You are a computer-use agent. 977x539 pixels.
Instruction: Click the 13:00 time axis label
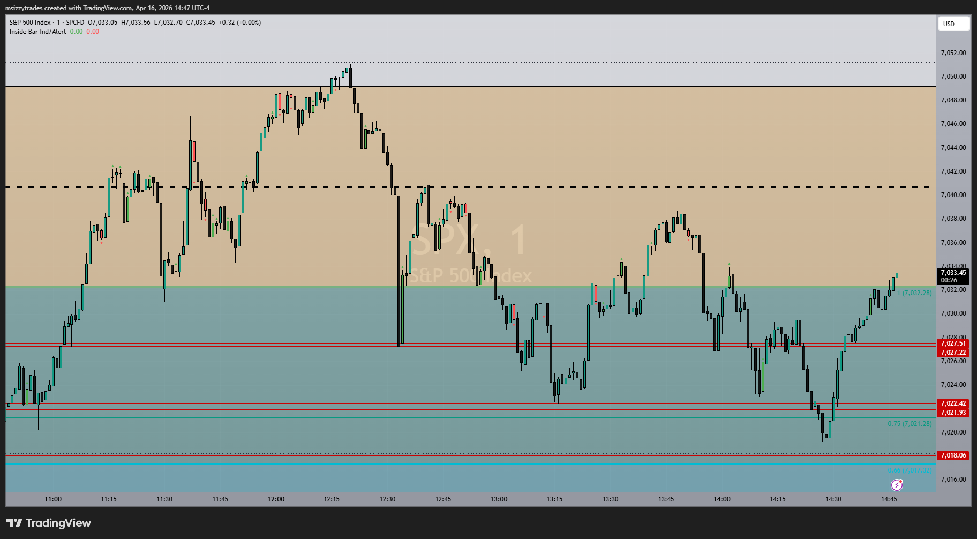499,499
